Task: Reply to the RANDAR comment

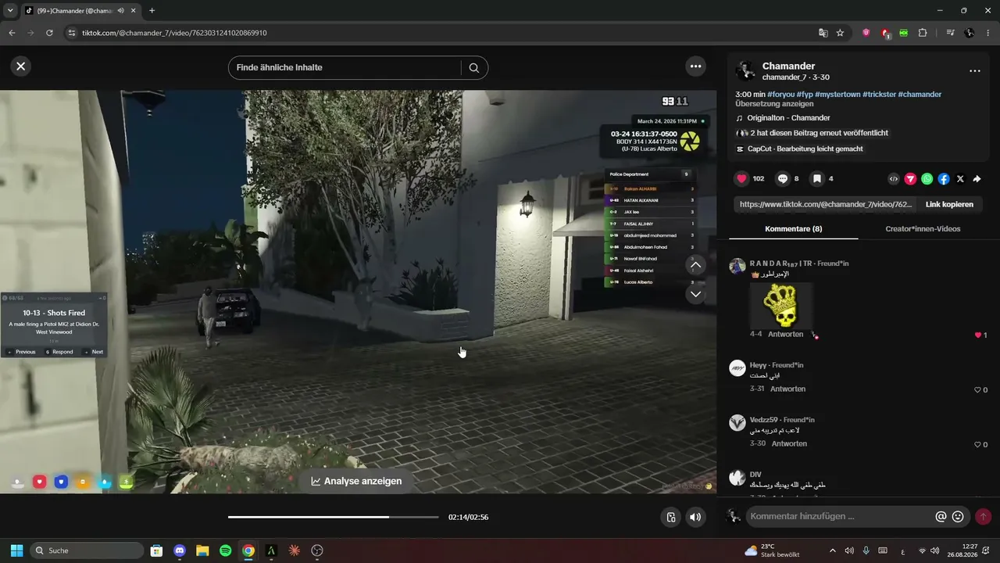Action: pyautogui.click(x=785, y=334)
